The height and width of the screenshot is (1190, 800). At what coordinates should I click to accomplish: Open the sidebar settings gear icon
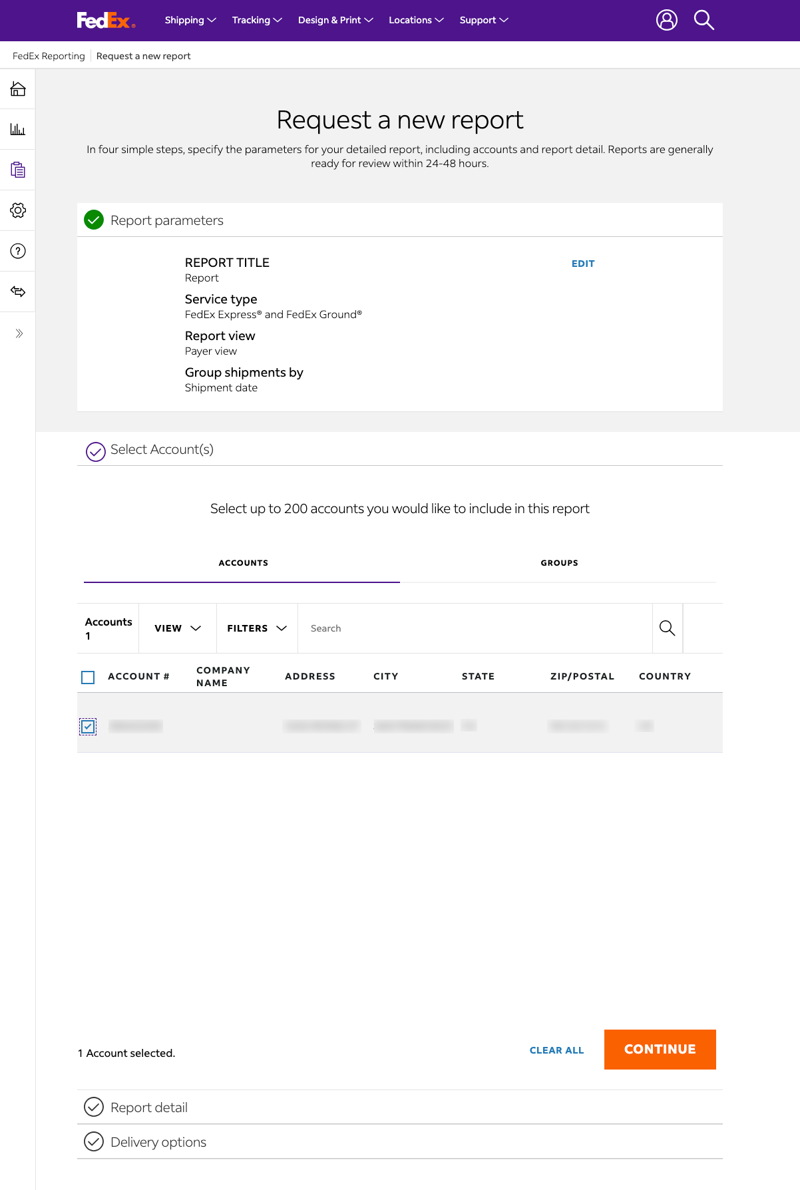tap(18, 210)
